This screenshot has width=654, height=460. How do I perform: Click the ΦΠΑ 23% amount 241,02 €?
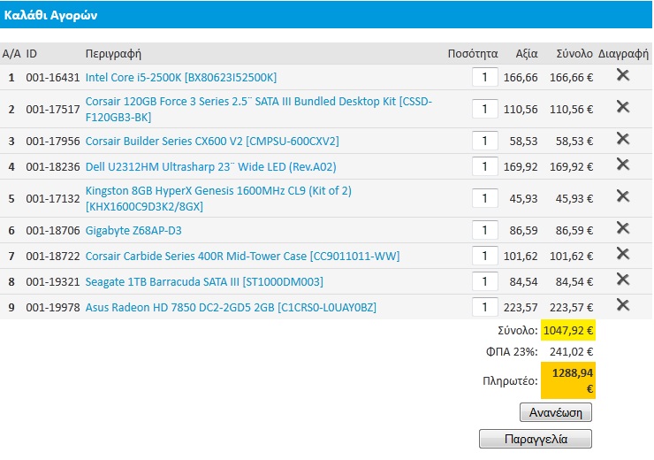tap(571, 352)
